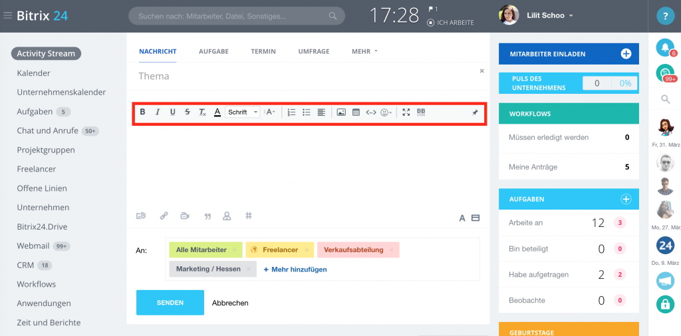Screen dimensions: 681x336
Task: Open the help question mark
Action: click(x=664, y=16)
